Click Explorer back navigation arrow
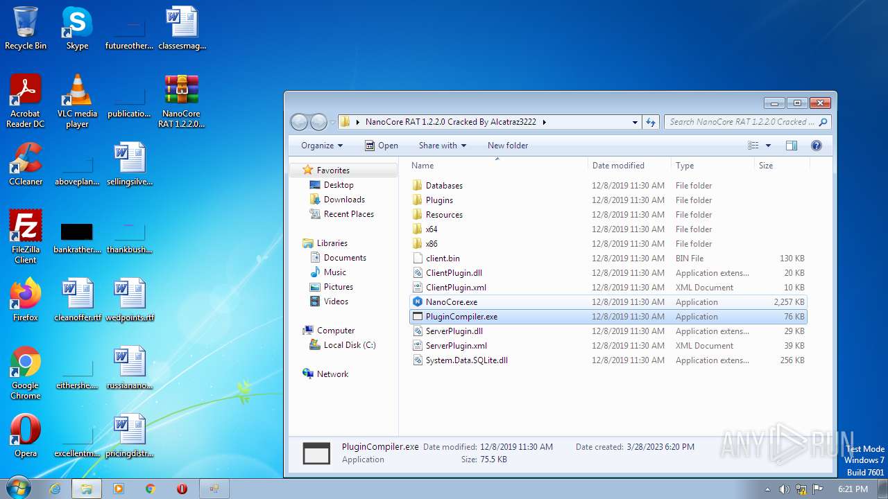This screenshot has width=888, height=499. pos(299,122)
